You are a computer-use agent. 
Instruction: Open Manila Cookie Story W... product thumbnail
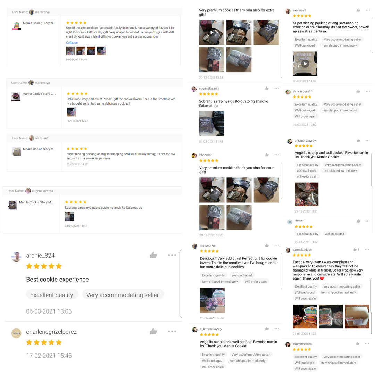point(17,25)
